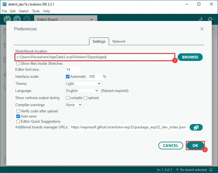The width and height of the screenshot is (218, 173).
Task: Click the Upload arrow toolbar icon
Action: 17,19
